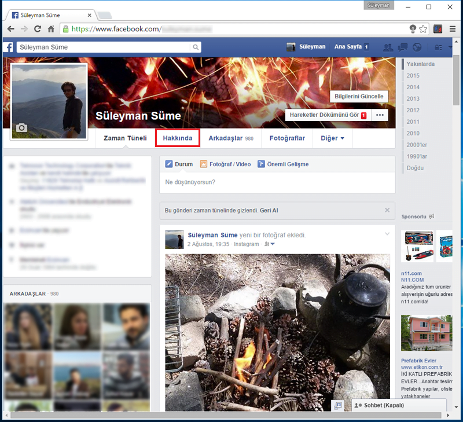Click the search magnifier icon
This screenshot has height=422, width=463.
click(196, 47)
